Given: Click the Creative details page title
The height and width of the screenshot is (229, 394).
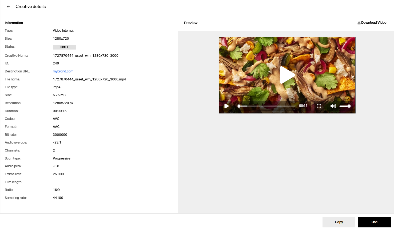Looking at the screenshot, I should [x=31, y=7].
